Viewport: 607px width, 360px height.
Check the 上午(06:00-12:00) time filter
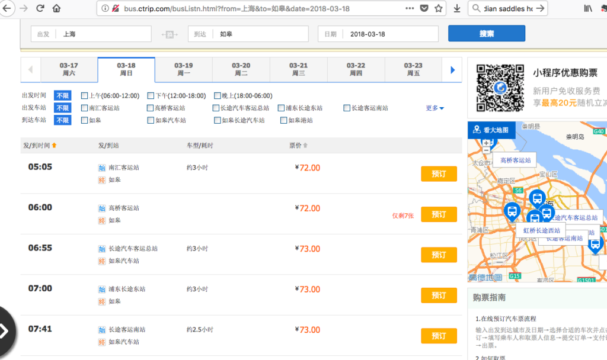point(84,95)
